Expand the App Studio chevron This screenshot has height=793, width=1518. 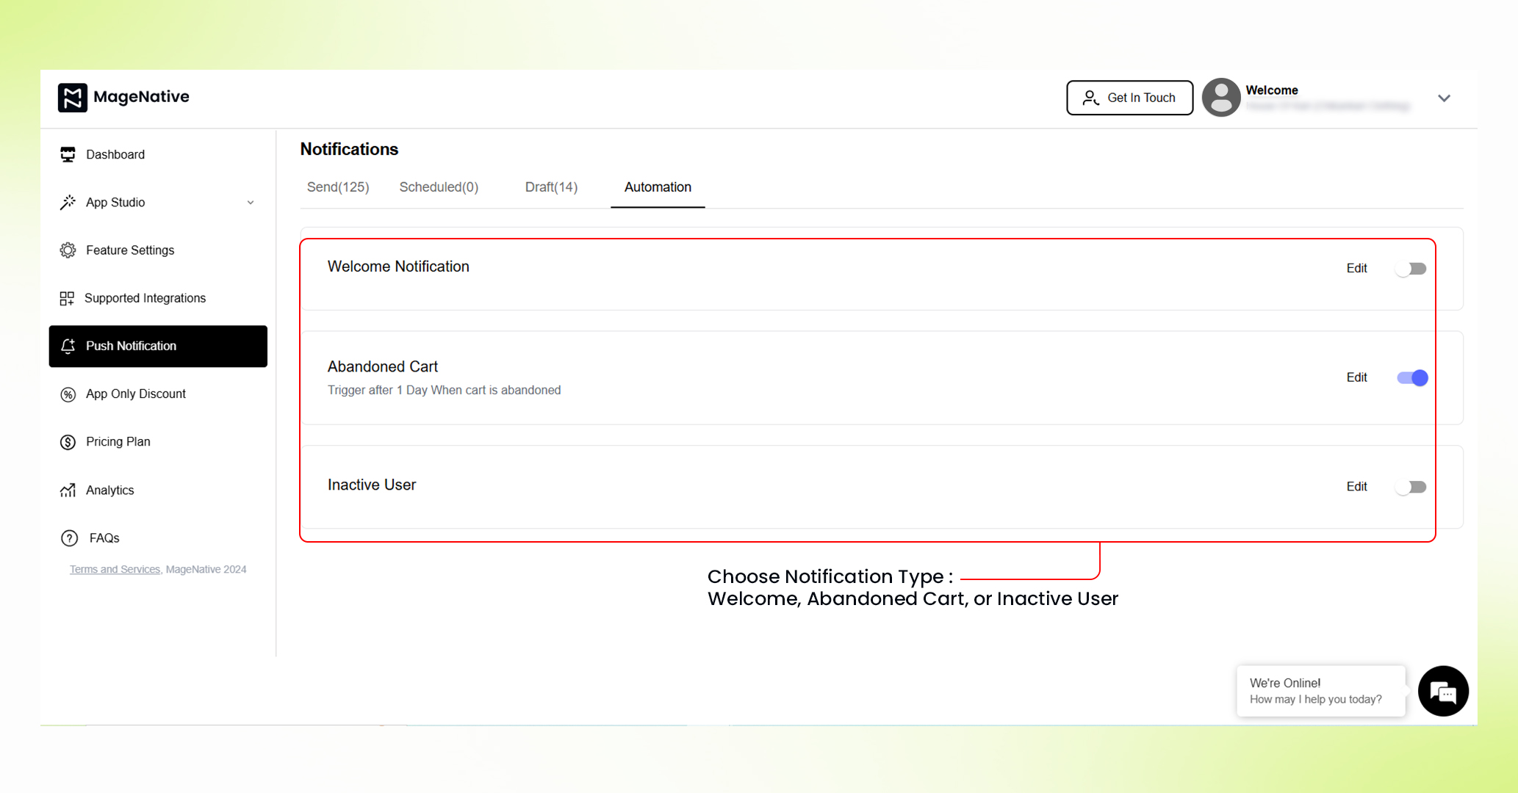click(x=251, y=202)
